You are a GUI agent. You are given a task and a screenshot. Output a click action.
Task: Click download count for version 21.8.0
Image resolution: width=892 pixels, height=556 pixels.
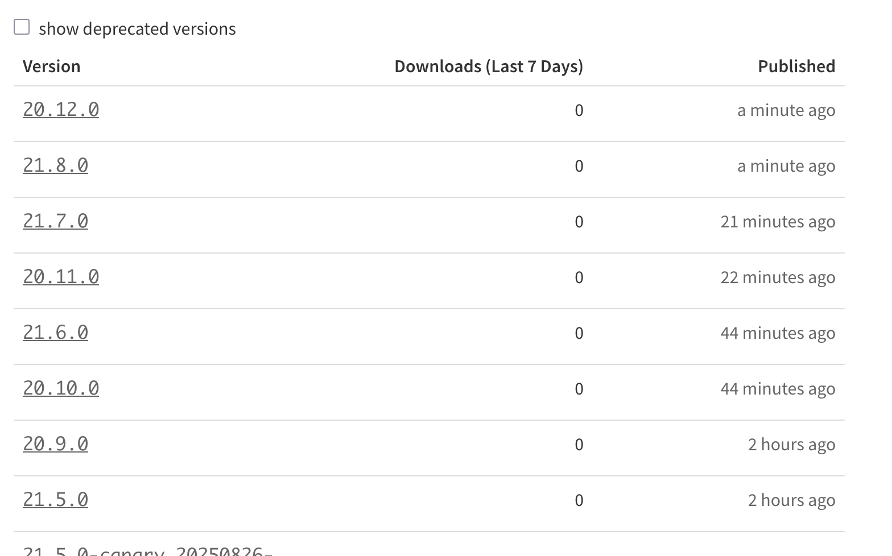pos(579,166)
